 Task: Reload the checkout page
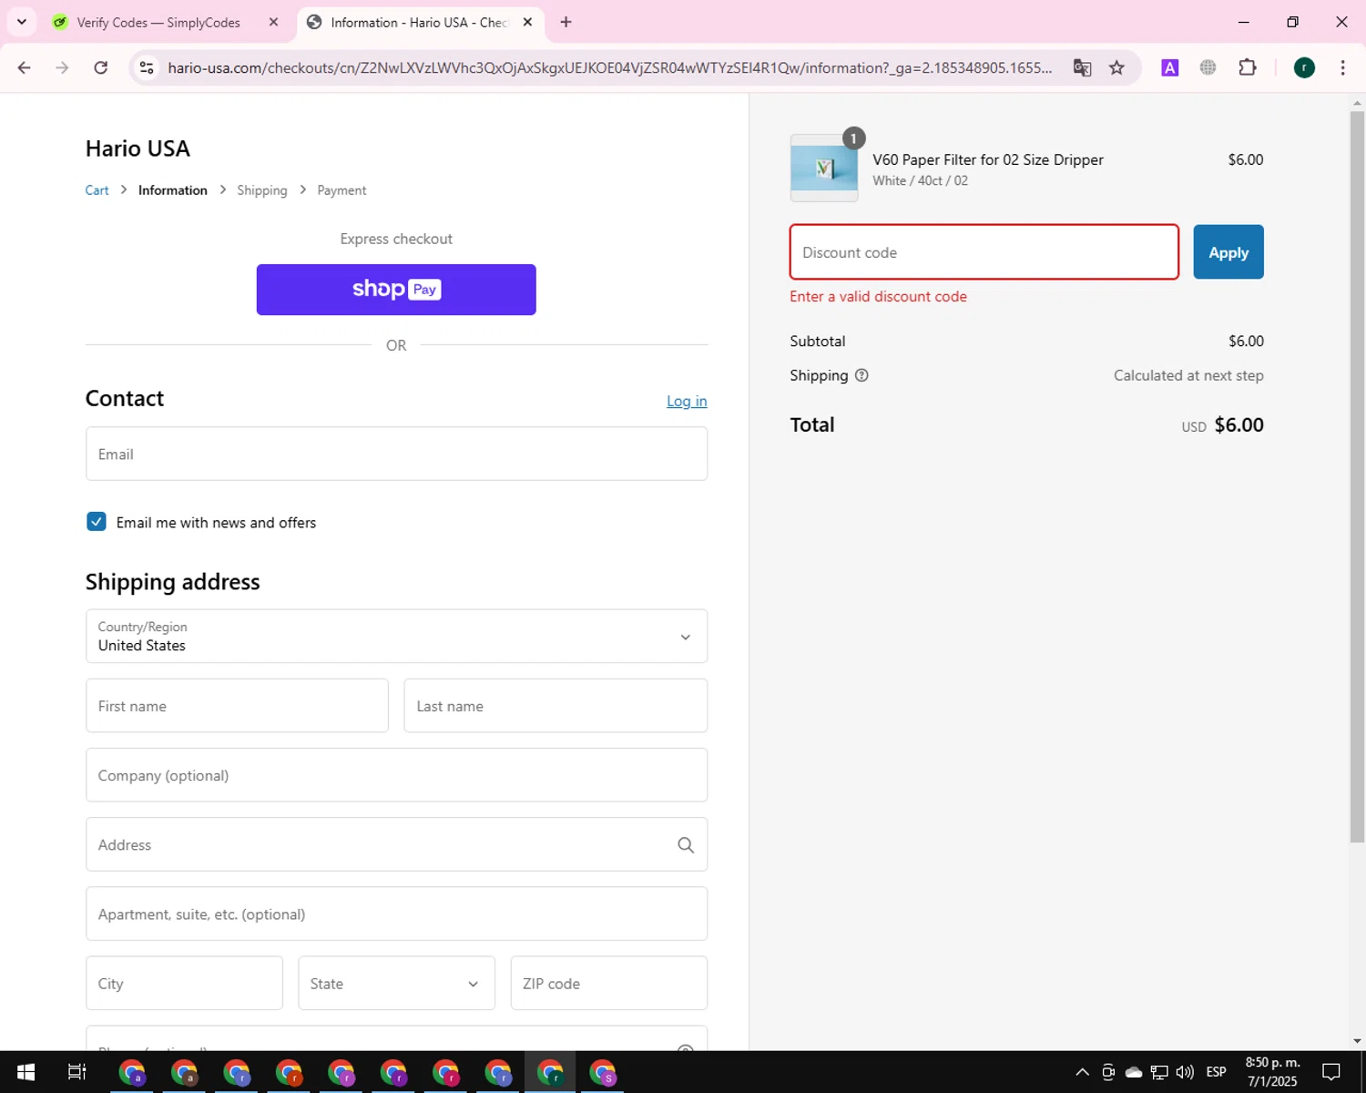101,67
